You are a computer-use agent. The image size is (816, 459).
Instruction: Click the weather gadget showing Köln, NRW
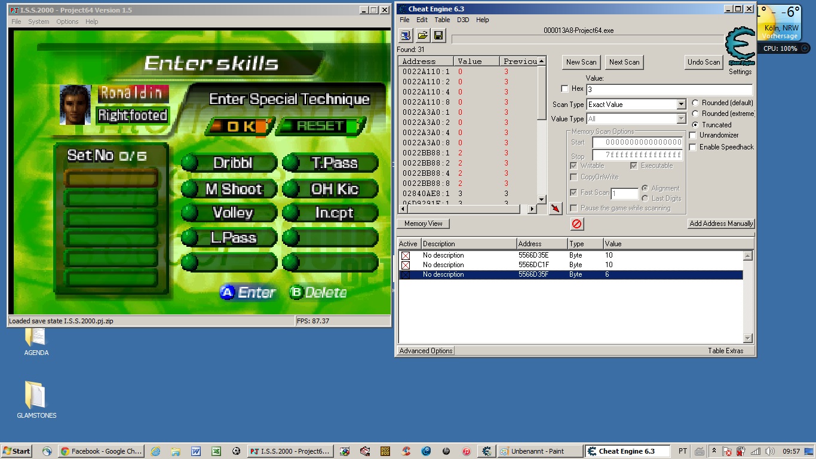click(780, 22)
